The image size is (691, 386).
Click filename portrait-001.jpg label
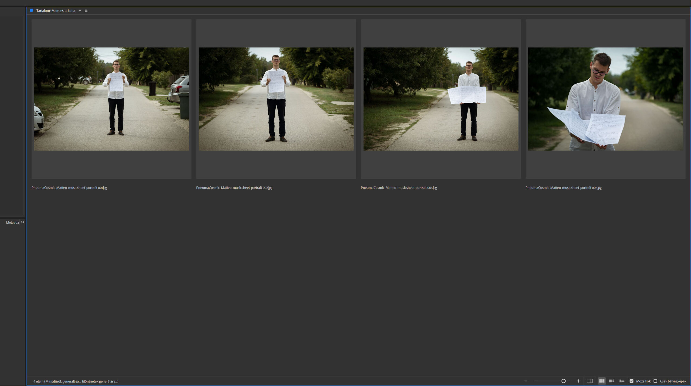tap(69, 187)
